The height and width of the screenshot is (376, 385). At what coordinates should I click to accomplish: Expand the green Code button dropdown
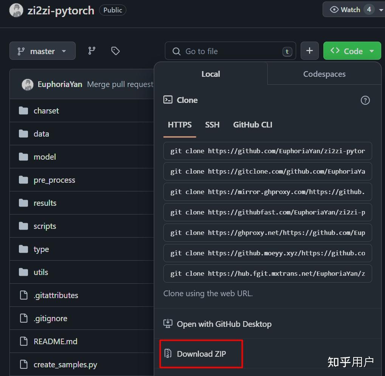[x=371, y=50]
